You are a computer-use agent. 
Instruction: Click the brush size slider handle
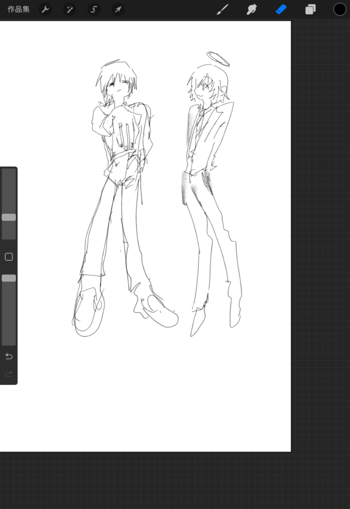(x=9, y=218)
